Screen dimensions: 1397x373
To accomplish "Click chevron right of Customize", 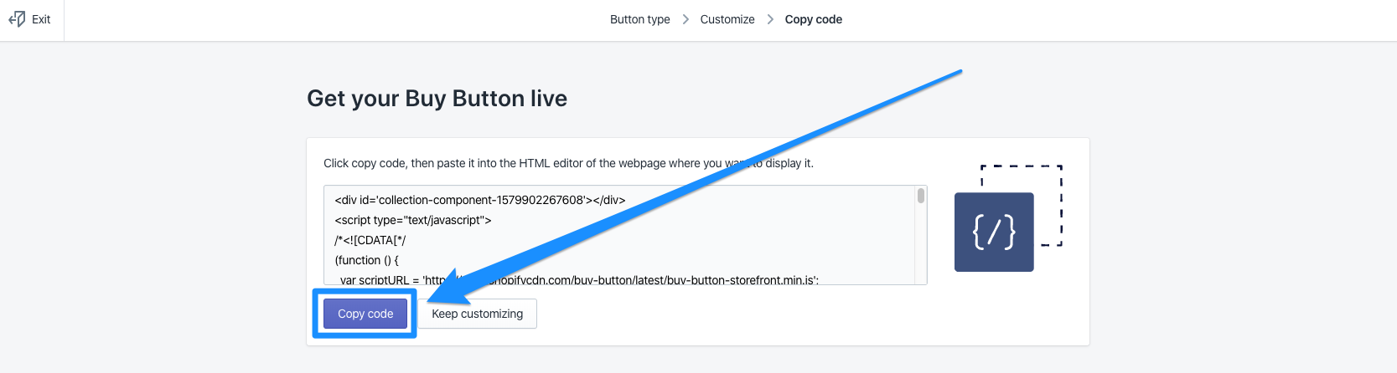I will [x=770, y=19].
